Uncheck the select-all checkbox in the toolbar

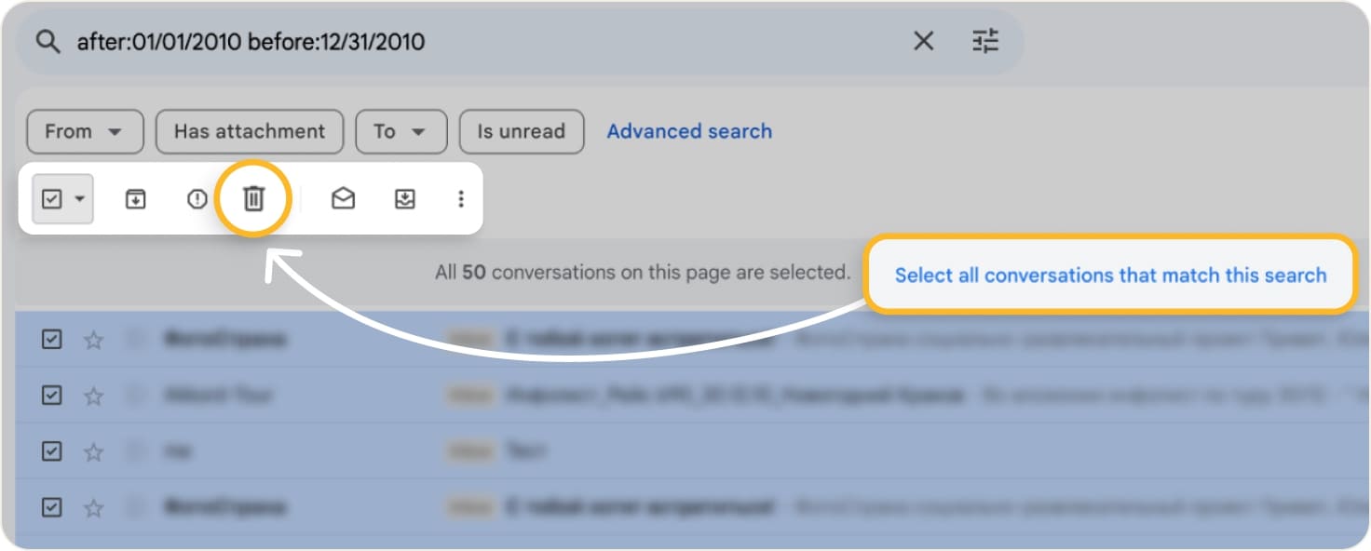[x=54, y=198]
